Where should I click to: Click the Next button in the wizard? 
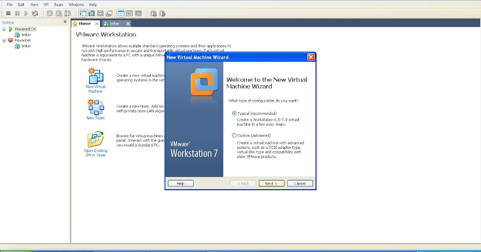point(271,184)
